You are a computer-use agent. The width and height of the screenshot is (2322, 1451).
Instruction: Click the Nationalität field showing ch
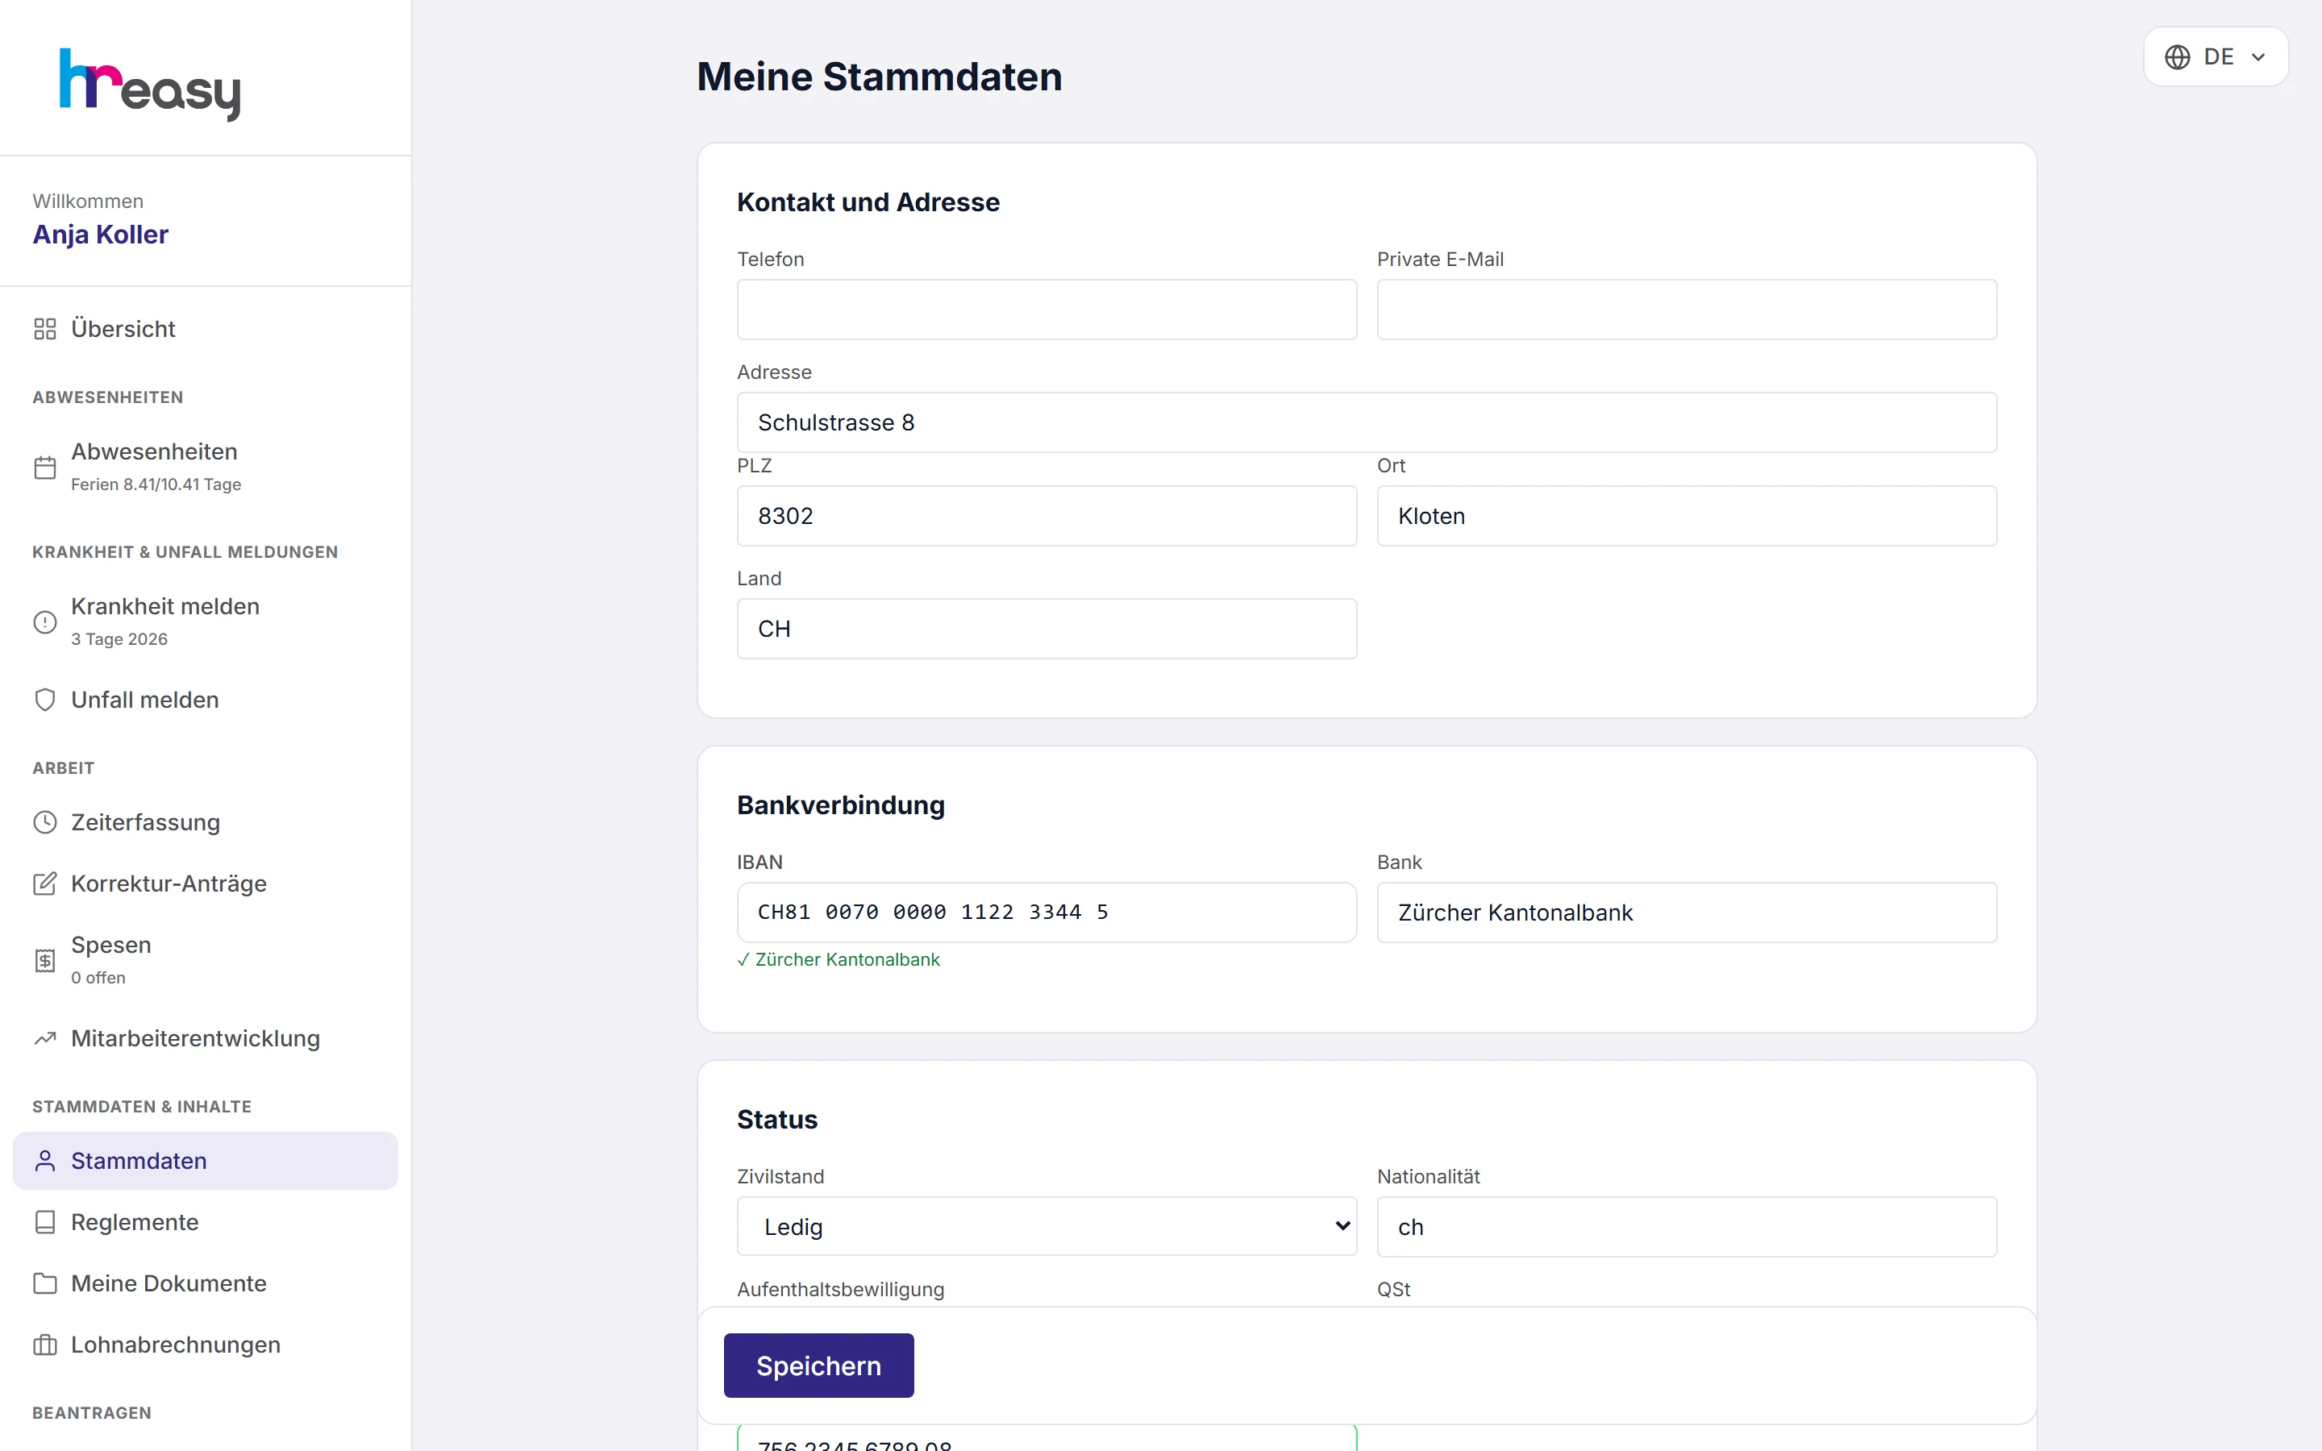[1687, 1226]
